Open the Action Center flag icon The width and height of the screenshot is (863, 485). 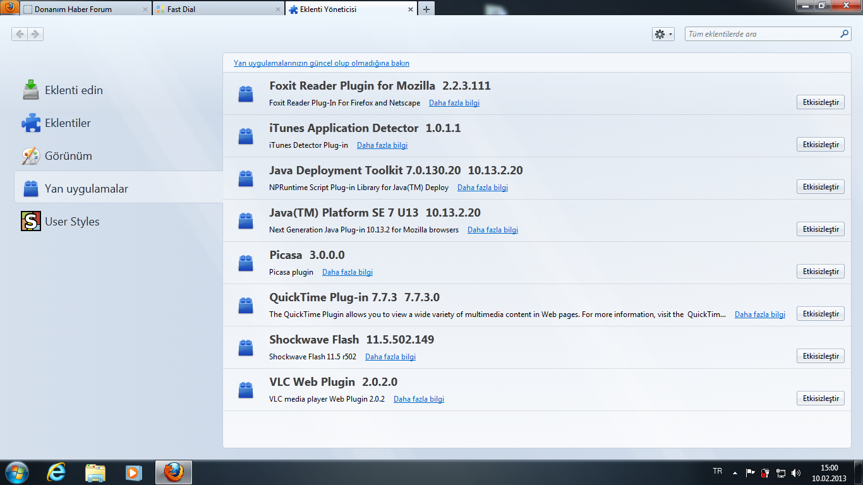[751, 472]
